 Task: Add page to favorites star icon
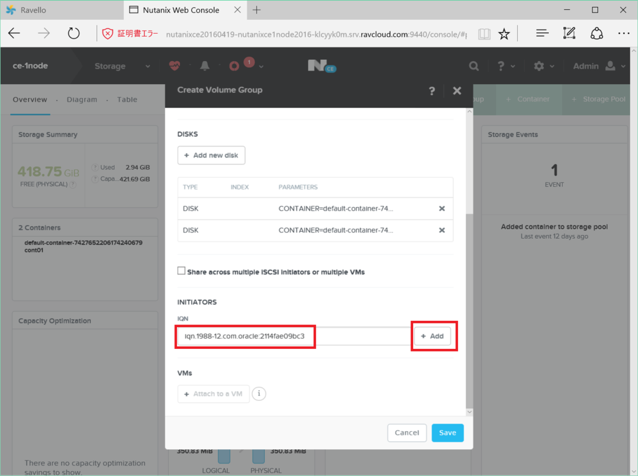tap(504, 34)
